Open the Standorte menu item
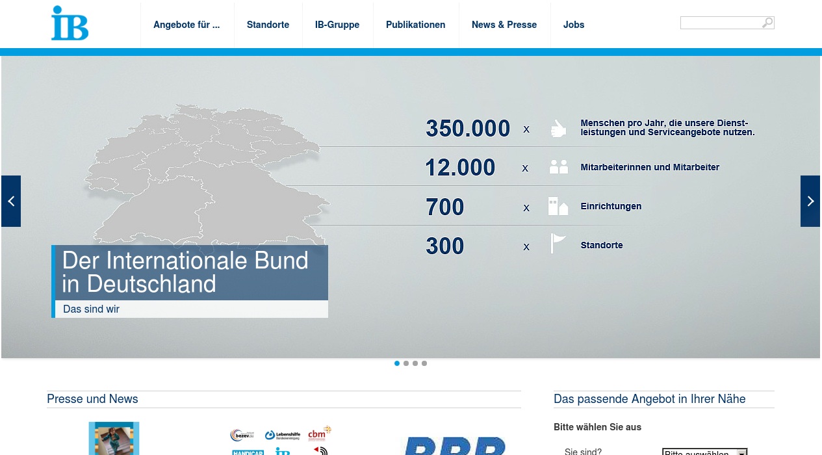 (268, 25)
